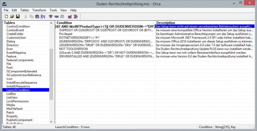Screen dimensions: 257x131
Task: Open the Tables menu
Action: point(25,10)
